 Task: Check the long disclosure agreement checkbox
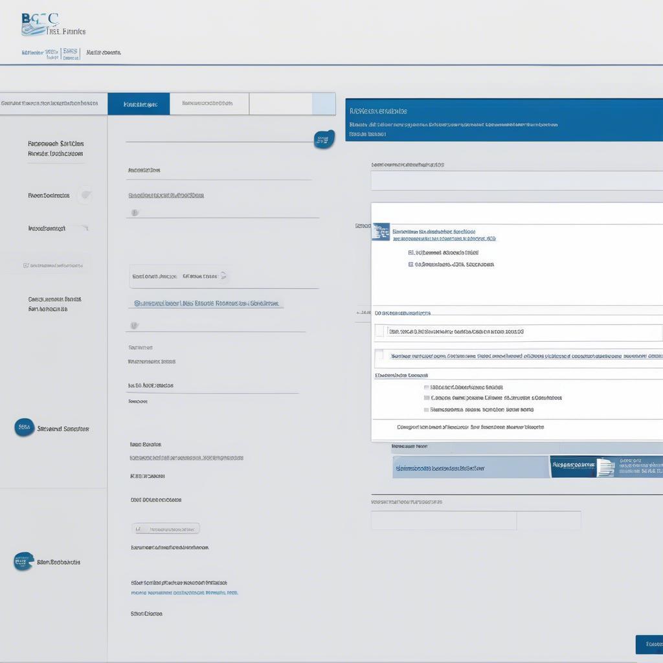pos(379,356)
